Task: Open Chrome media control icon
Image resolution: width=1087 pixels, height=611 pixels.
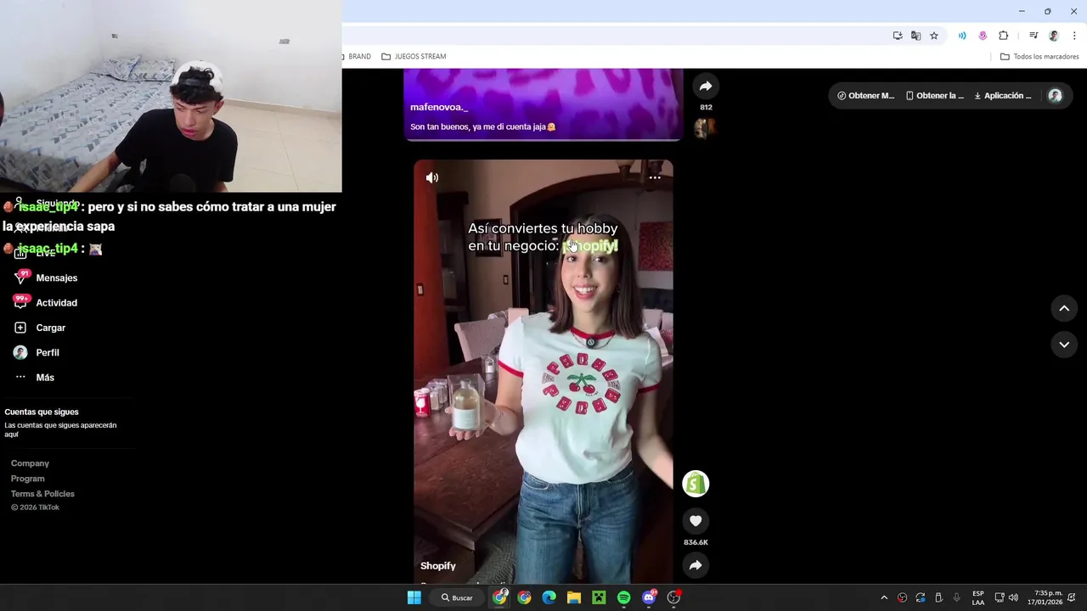Action: tap(1033, 36)
